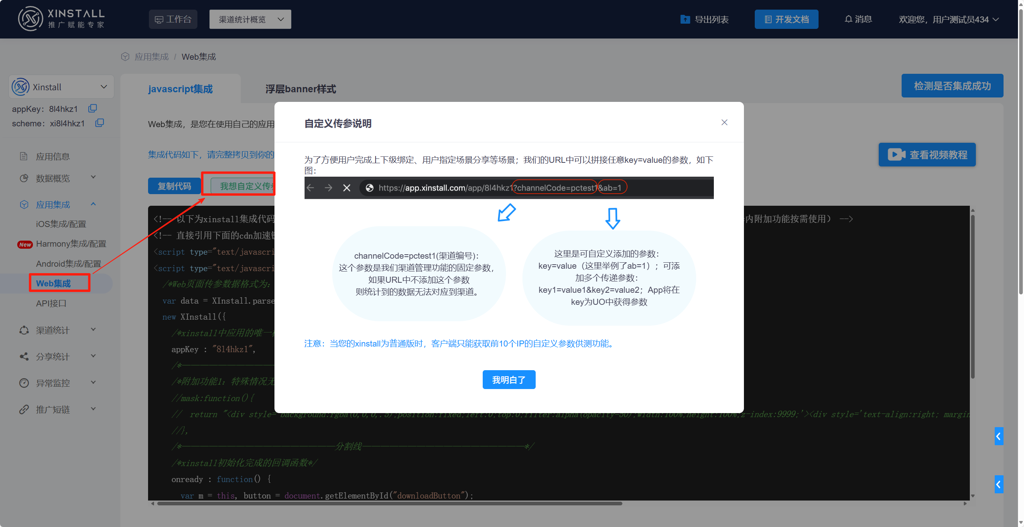Click the 推广短链 link icon
Viewport: 1024px width, 527px height.
pos(24,409)
